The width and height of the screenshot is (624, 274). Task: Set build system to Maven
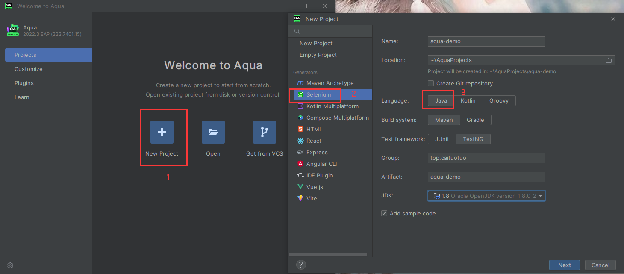coord(444,120)
